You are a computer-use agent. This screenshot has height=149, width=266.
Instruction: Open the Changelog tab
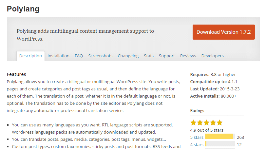pyautogui.click(x=128, y=56)
